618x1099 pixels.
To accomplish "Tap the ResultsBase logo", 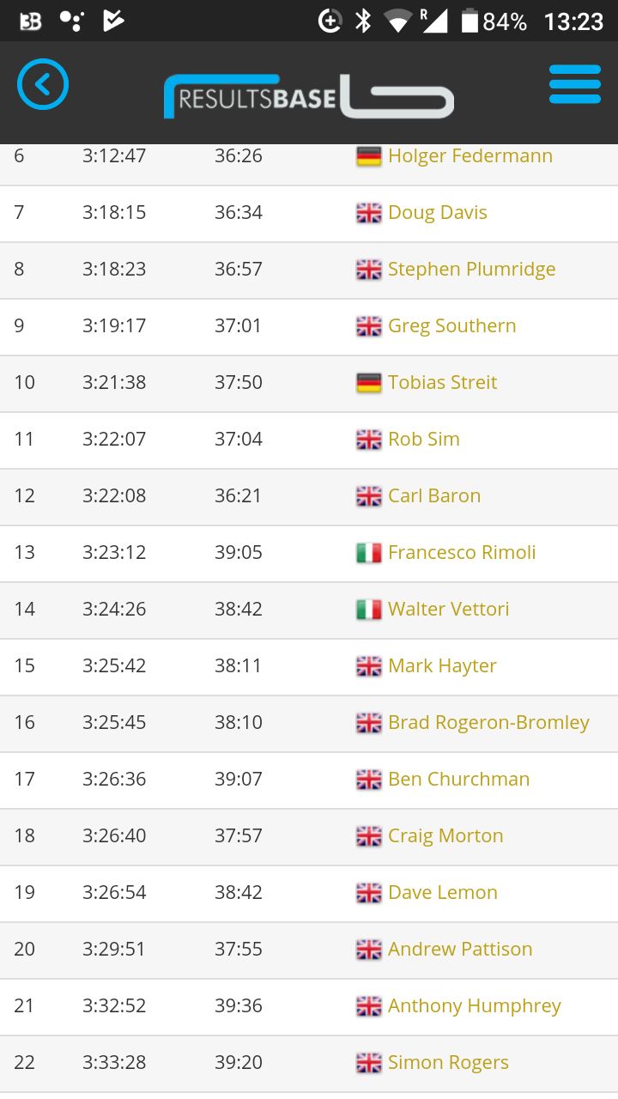I will click(309, 97).
